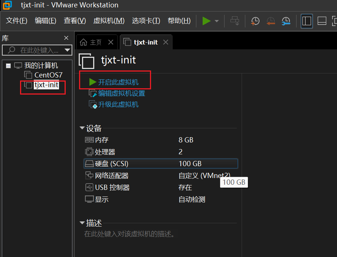Image resolution: width=337 pixels, height=257 pixels.
Task: Open the library search filter dropdown
Action: [68, 50]
